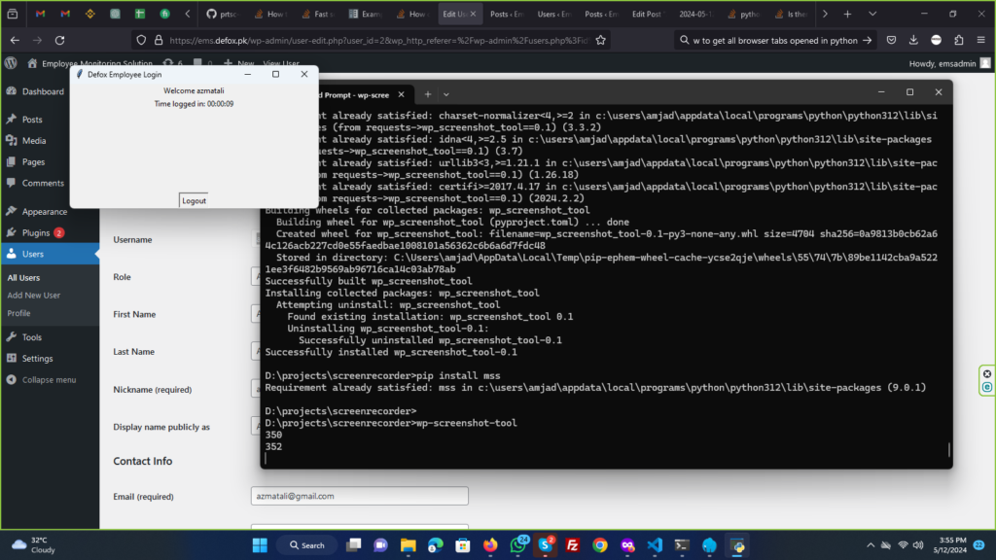Launch FileZilla from the taskbar
996x560 pixels.
click(573, 545)
